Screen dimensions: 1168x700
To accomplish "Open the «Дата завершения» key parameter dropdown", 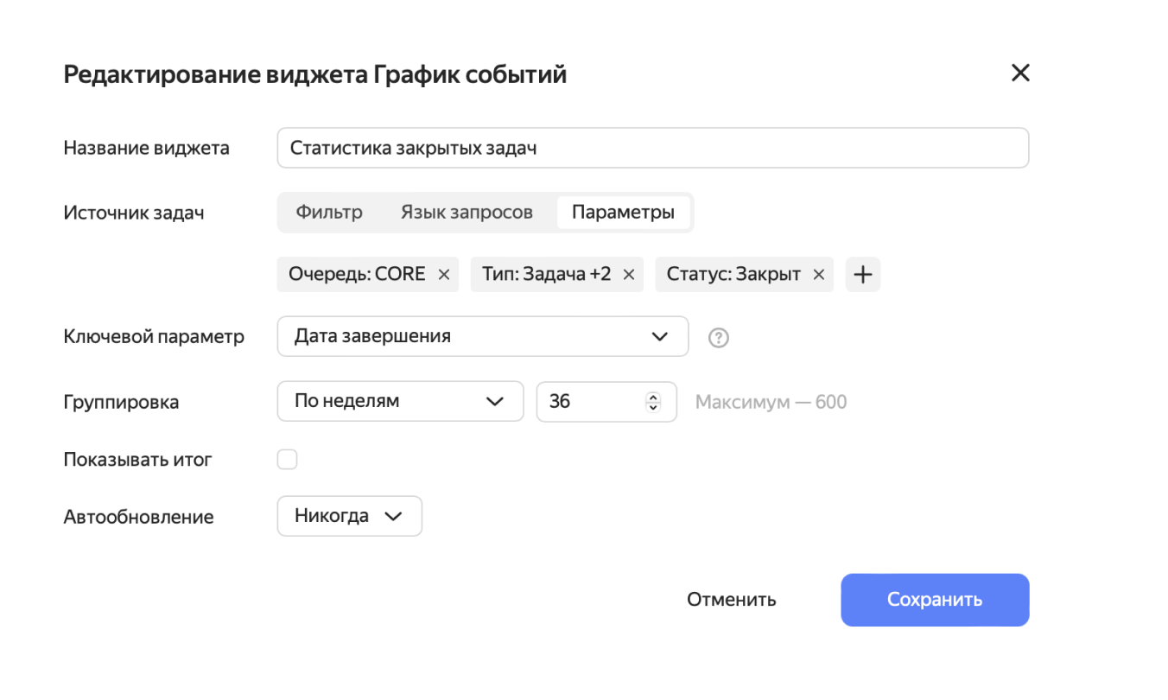I will pyautogui.click(x=482, y=336).
